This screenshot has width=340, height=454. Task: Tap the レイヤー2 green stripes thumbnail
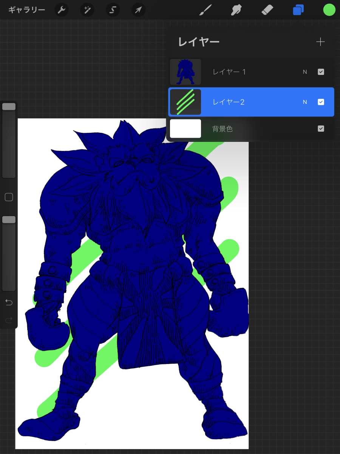tap(185, 102)
